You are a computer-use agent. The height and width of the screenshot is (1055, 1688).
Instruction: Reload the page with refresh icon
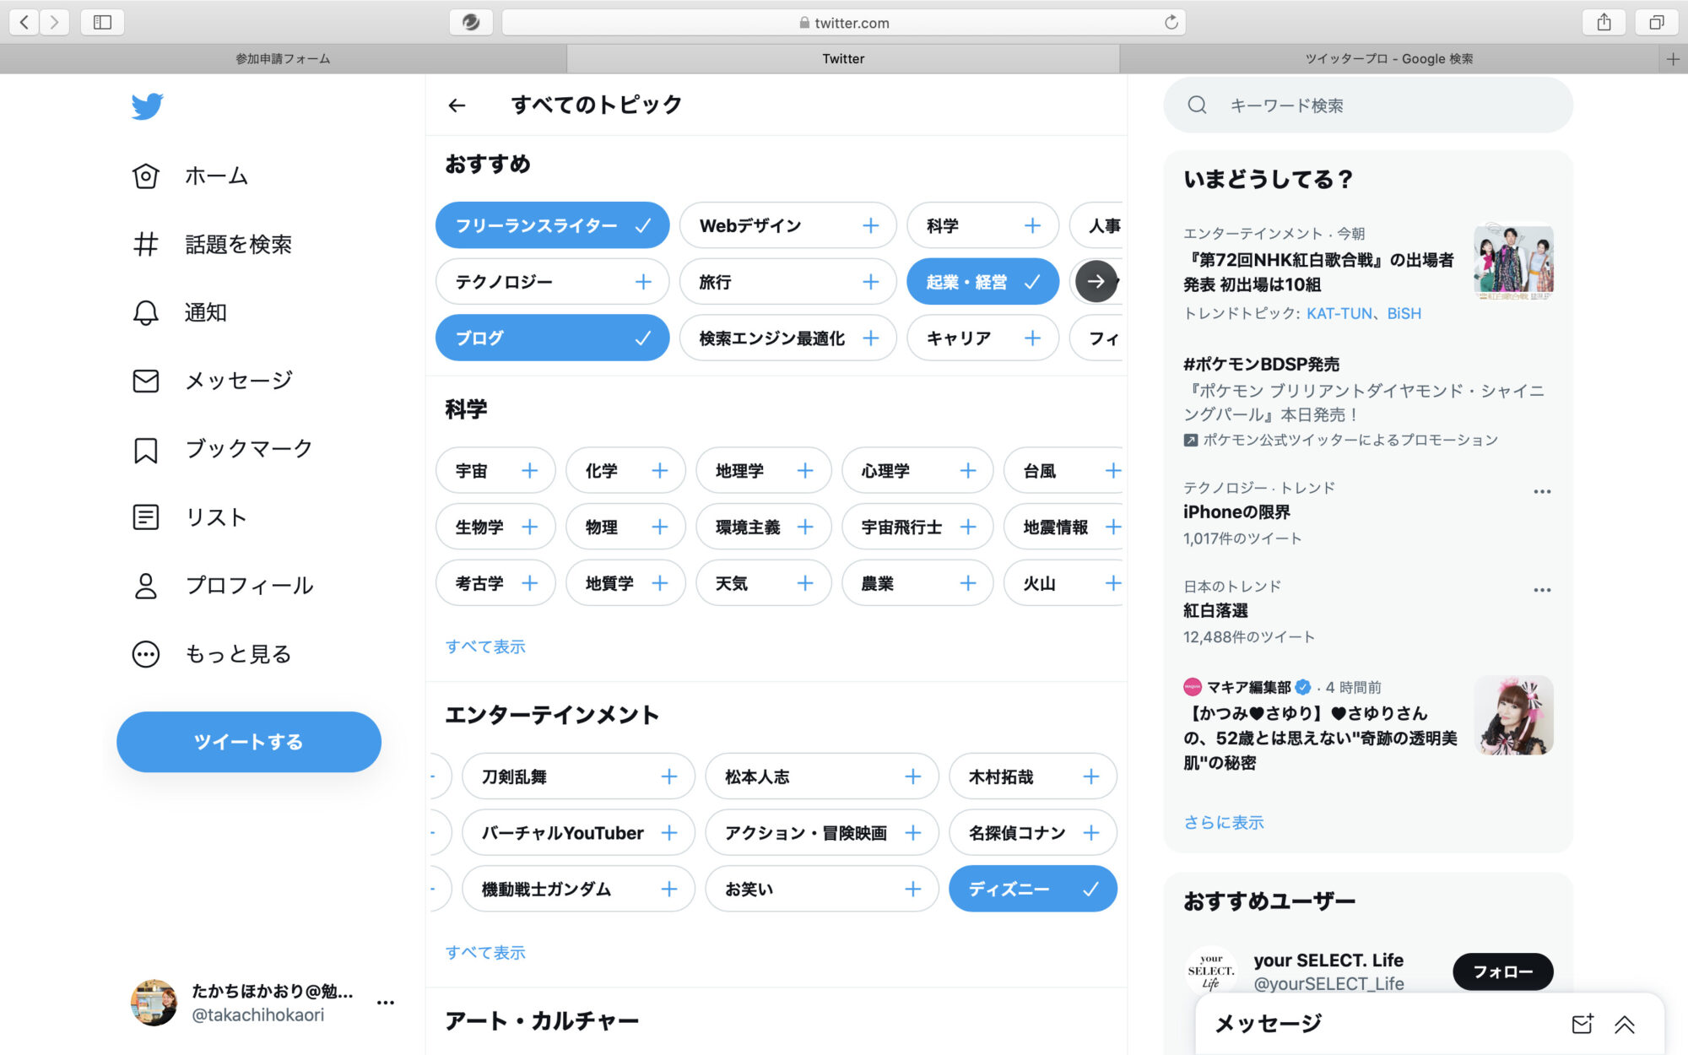coord(1171,22)
